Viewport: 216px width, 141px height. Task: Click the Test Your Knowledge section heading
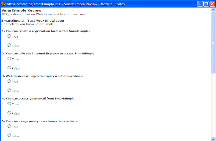(x=33, y=21)
